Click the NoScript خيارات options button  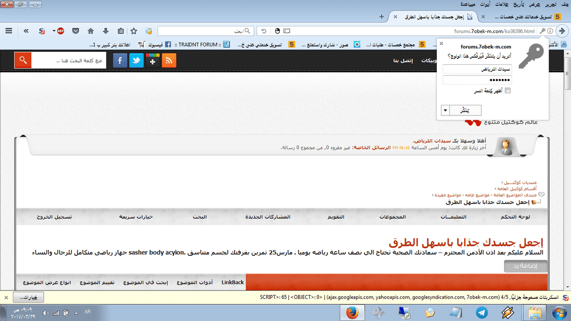28,297
